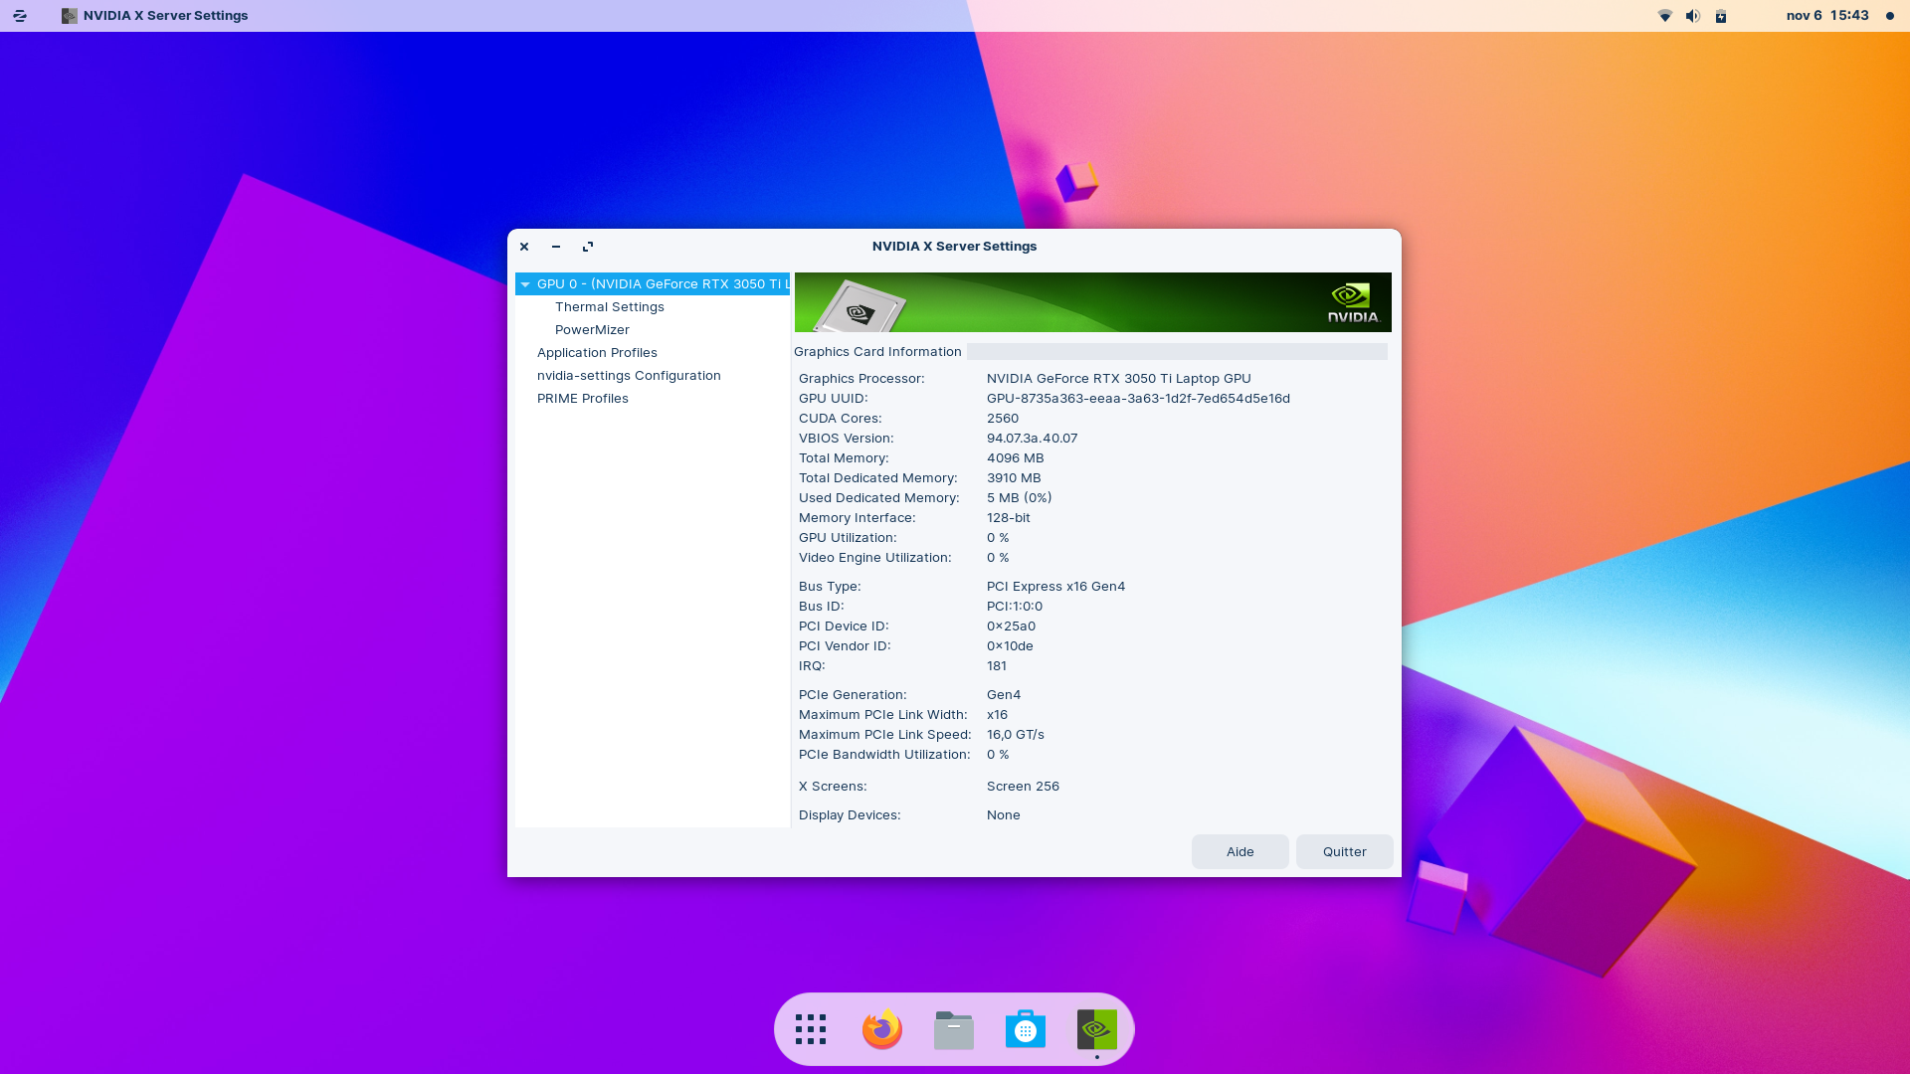
Task: Click NVIDIA X Server Settings panel menu
Action: [x=155, y=16]
